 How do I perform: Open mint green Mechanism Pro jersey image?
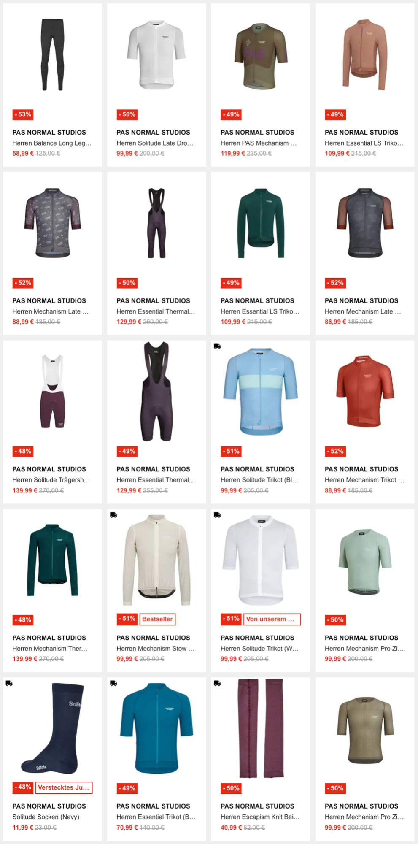365,562
